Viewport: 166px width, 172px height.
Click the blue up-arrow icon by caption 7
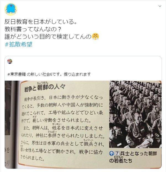click(112, 154)
